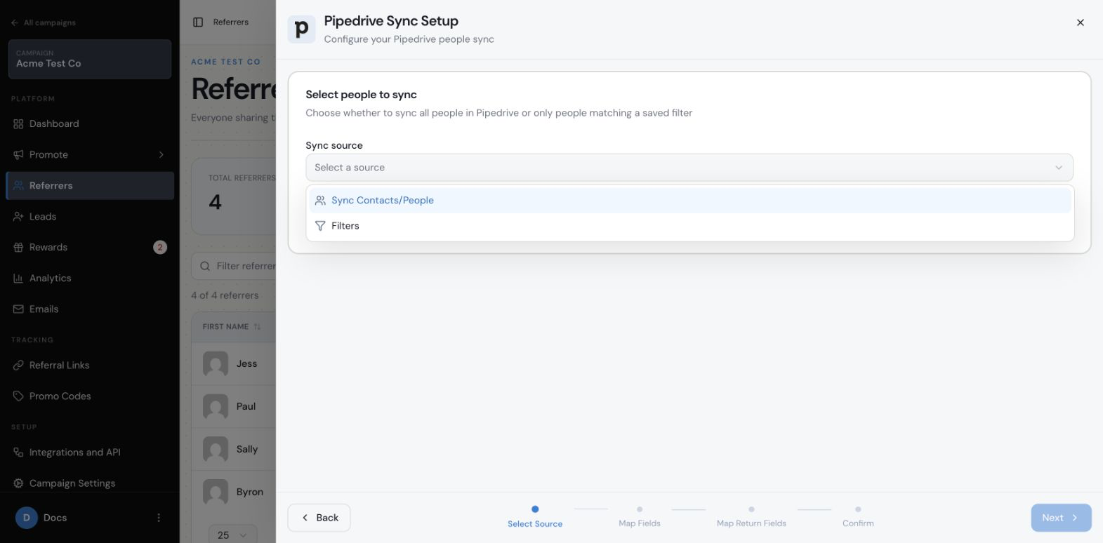1103x543 pixels.
Task: Click the Referral Links chain icon
Action: point(18,366)
